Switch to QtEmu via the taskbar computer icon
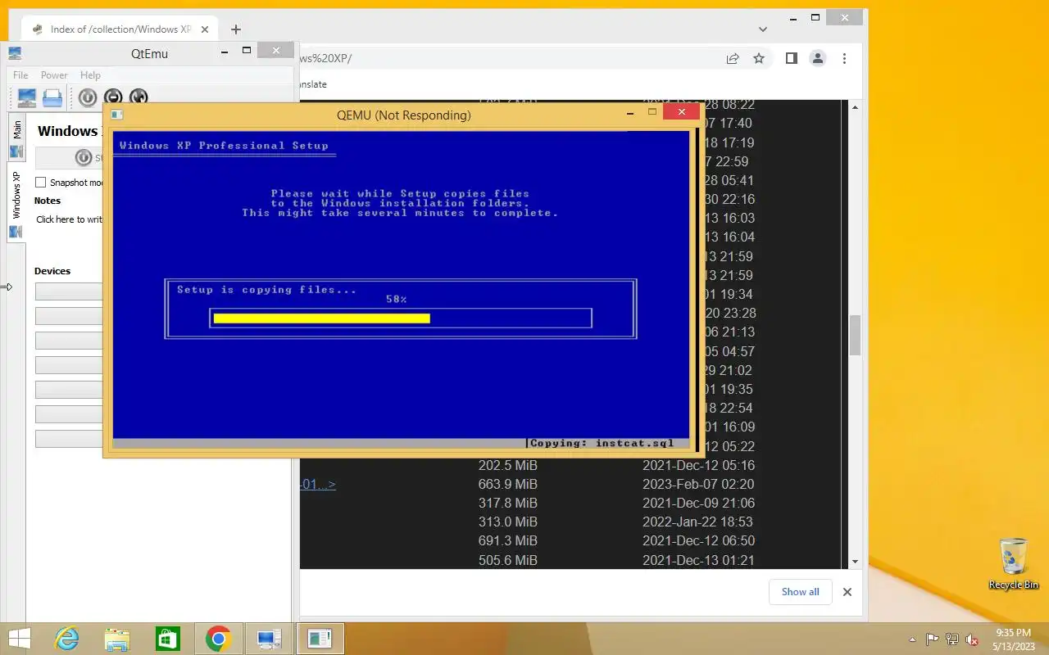 269,639
